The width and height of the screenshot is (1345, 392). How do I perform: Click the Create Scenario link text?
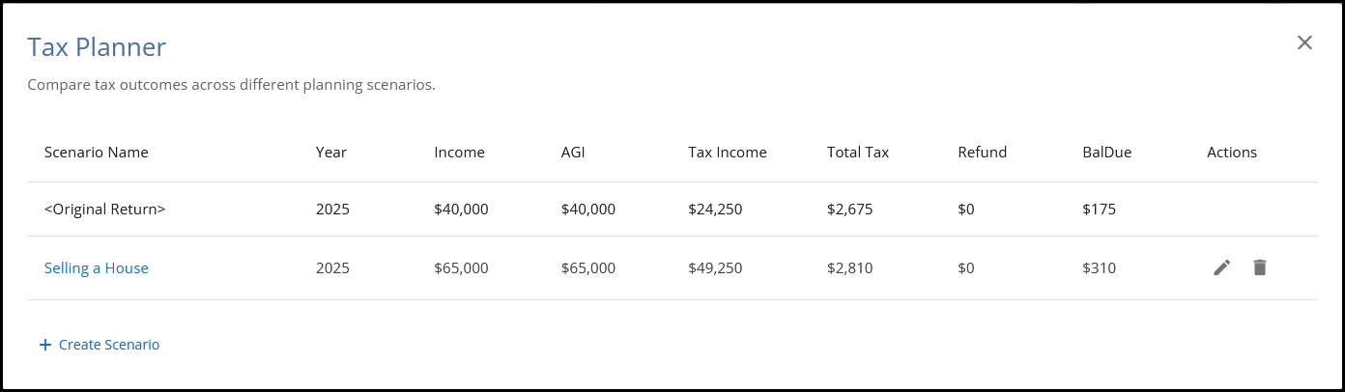click(x=109, y=345)
